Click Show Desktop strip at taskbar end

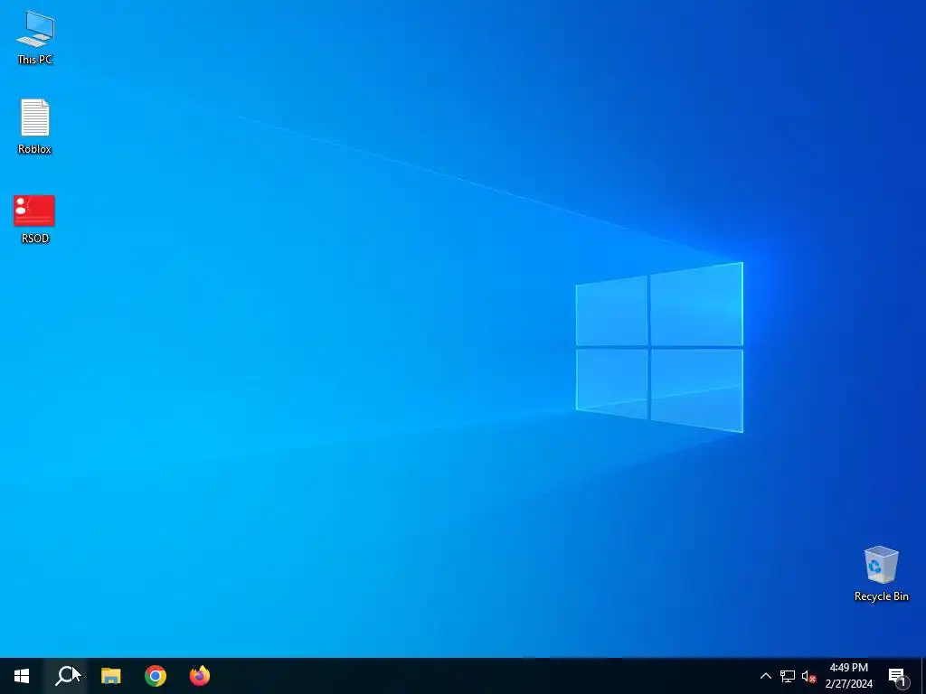pos(923,676)
